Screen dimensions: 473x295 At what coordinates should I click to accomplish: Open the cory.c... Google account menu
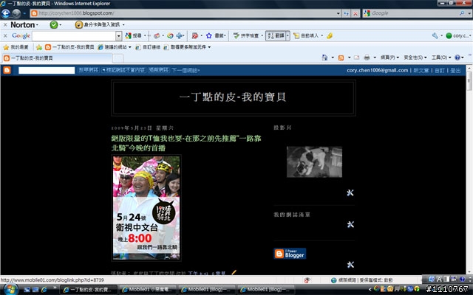coord(458,36)
